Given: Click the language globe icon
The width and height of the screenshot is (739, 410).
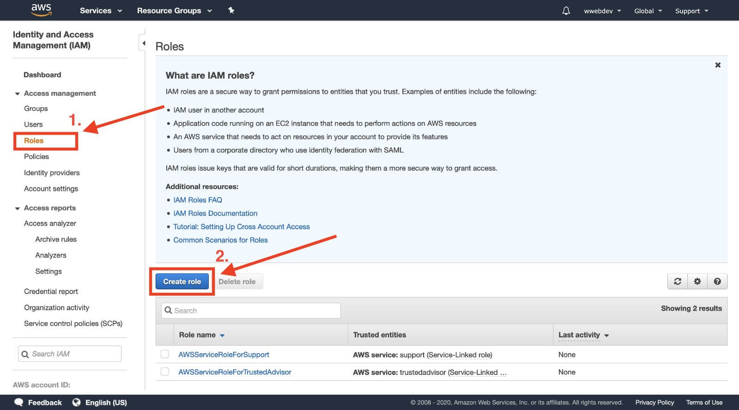Looking at the screenshot, I should pyautogui.click(x=76, y=402).
